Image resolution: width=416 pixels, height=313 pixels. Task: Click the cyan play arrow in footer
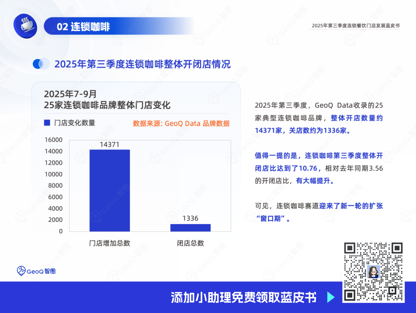point(331,297)
